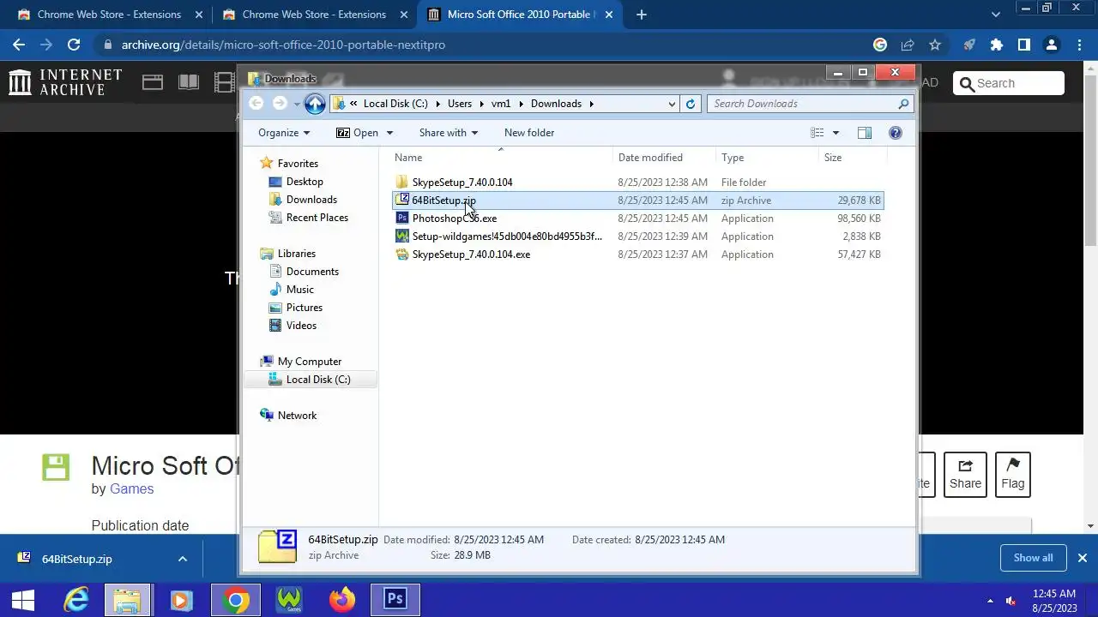Open the Games uploader link
The width and height of the screenshot is (1098, 617).
131,488
